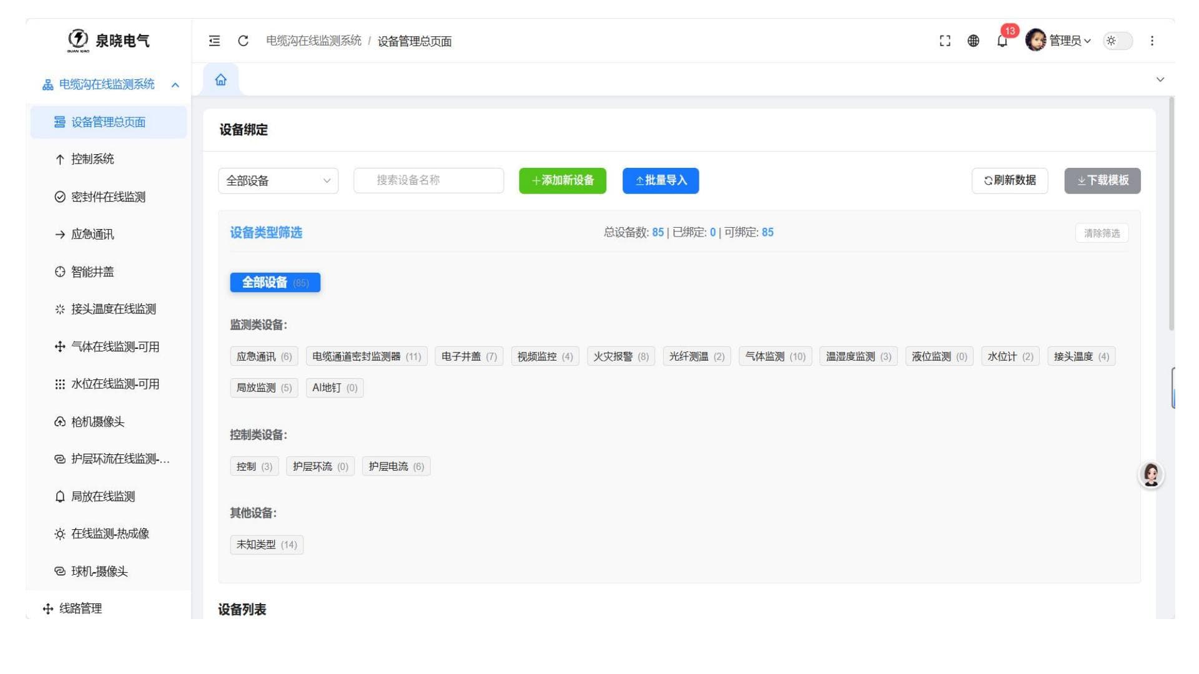The width and height of the screenshot is (1199, 674).
Task: Filter by 气体监测 (10) tag
Action: 775,356
